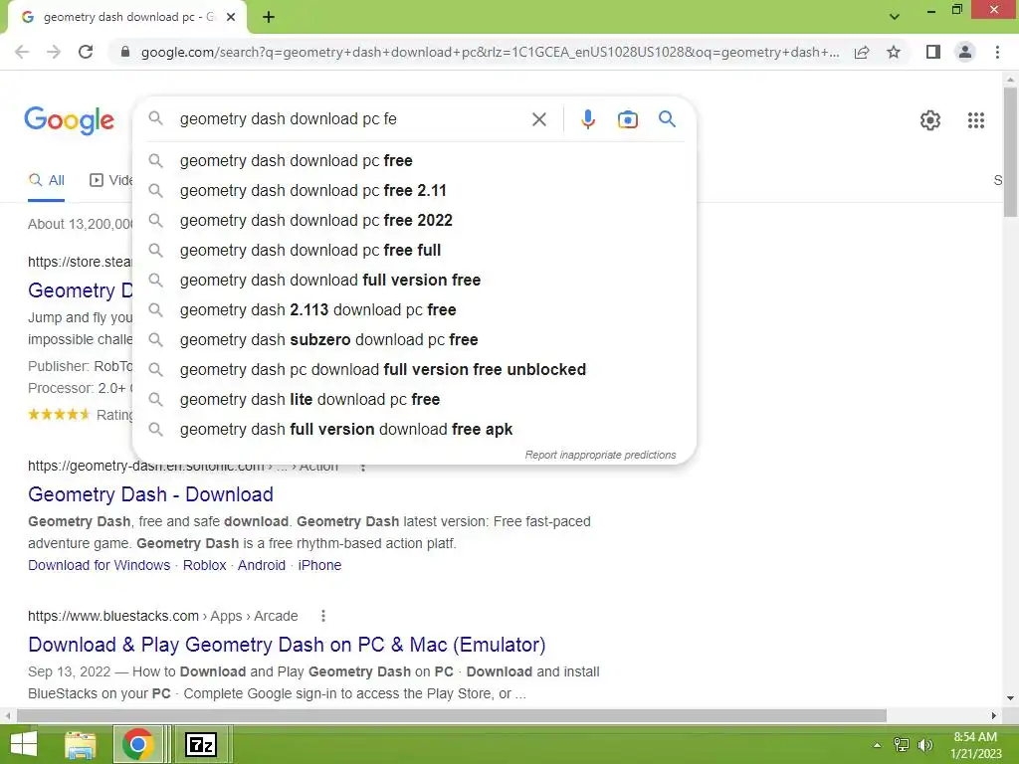
Task: Open the Google apps grid
Action: tap(975, 120)
